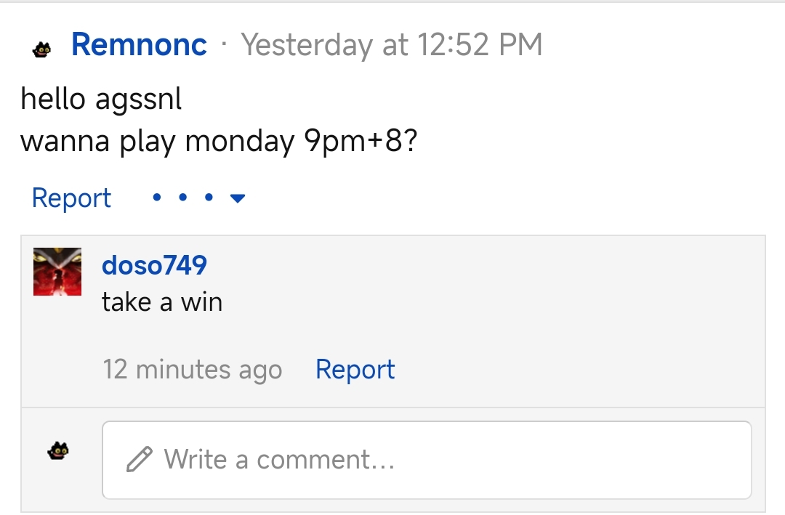The image size is (785, 515).
Task: Click the separator dot after Remnonc
Action: pos(224,44)
